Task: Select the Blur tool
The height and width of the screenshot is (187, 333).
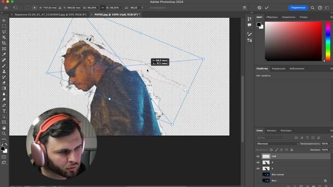Action: click(4, 94)
